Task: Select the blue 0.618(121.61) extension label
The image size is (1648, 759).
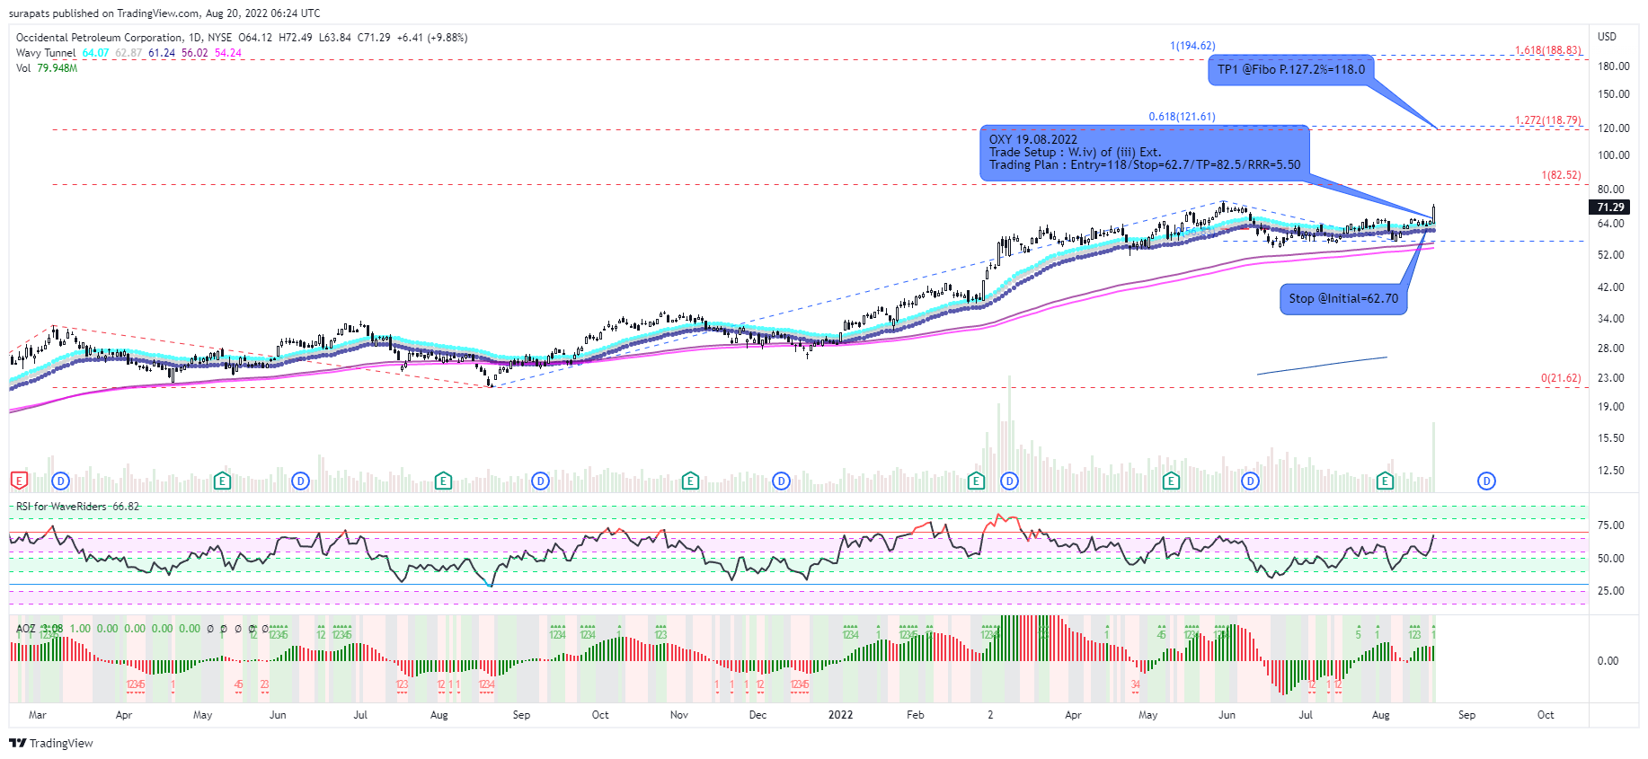Action: coord(1182,117)
